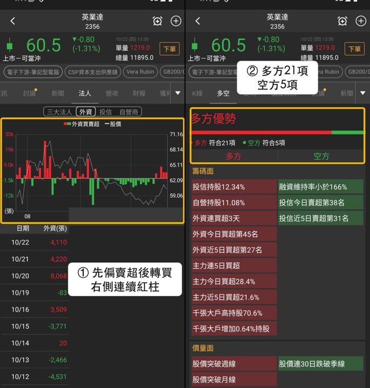Expand tab list arrow in right screen
The image size is (370, 388).
(x=363, y=93)
